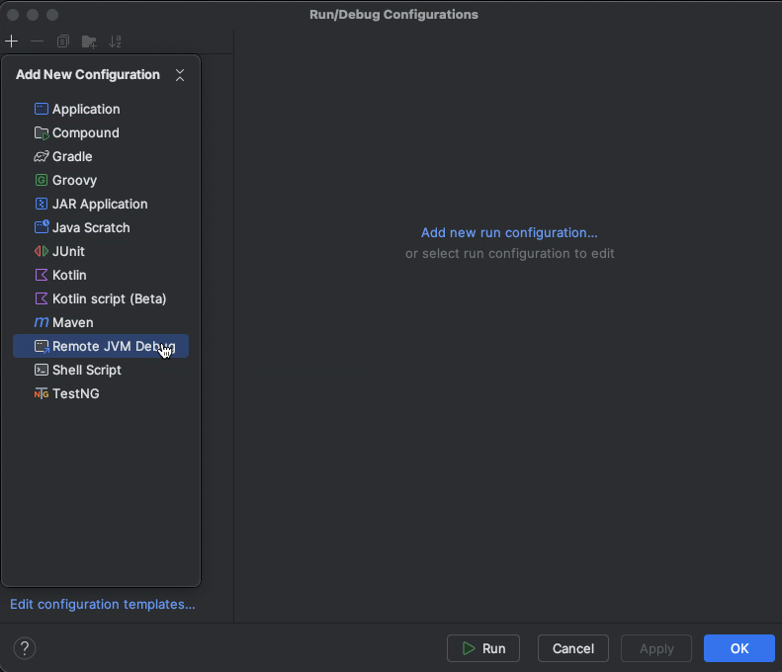Screen dimensions: 782x672
Task: Click the Add New Configuration plus icon
Action: [x=12, y=42]
